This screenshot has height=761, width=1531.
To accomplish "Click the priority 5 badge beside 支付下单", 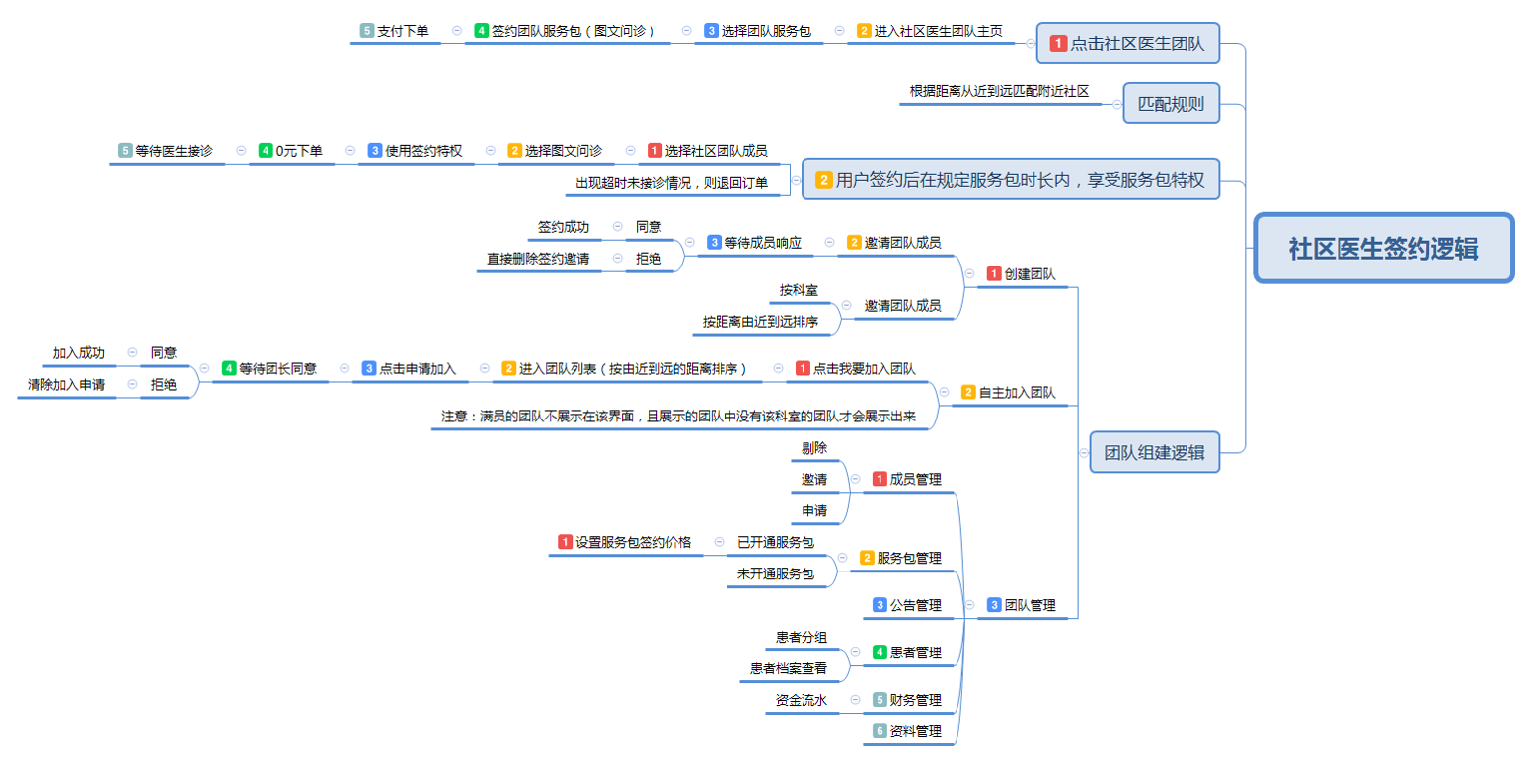I will click(x=367, y=31).
